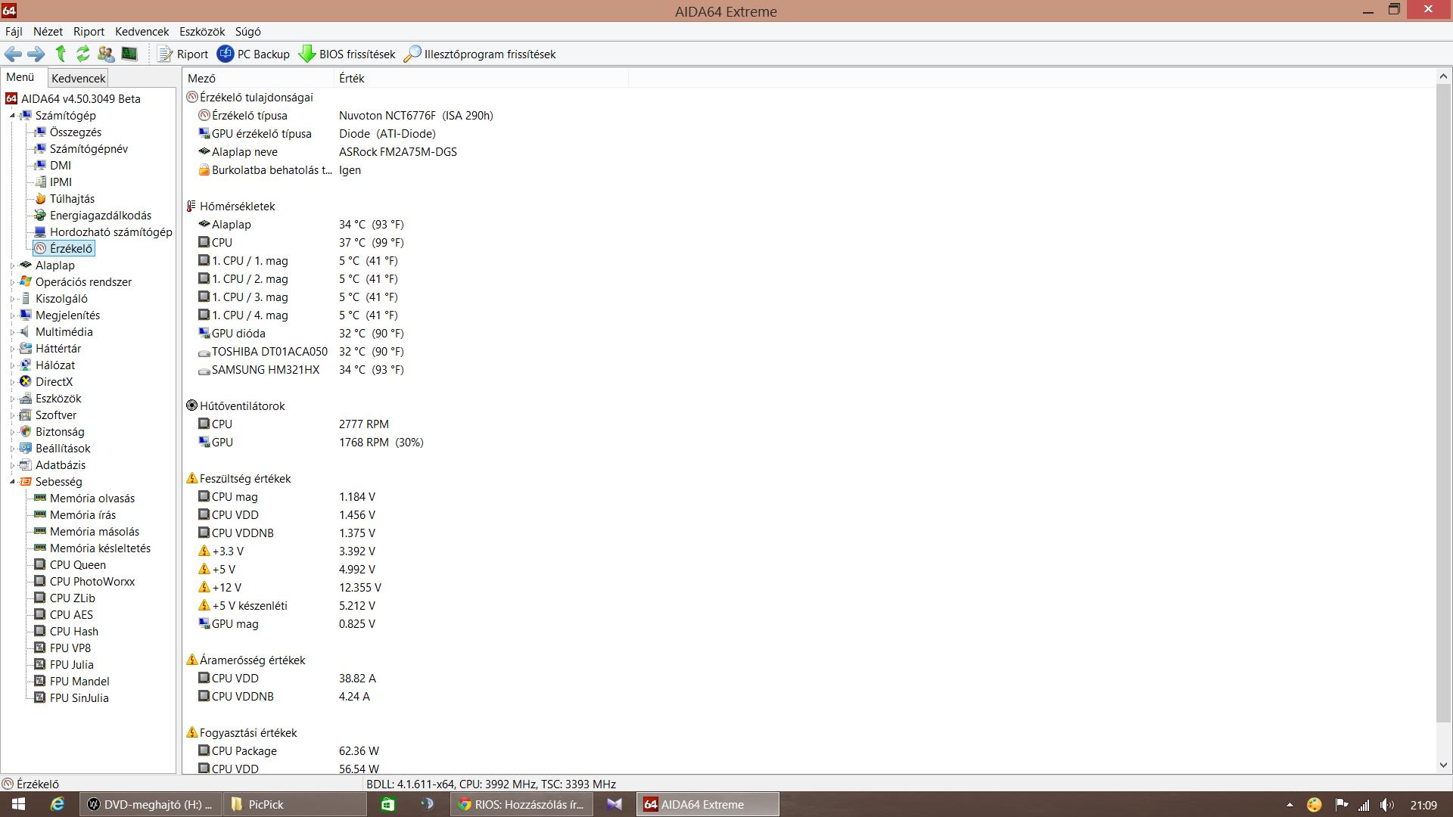Click the users toolbar icon
This screenshot has height=817, width=1453.
click(106, 54)
